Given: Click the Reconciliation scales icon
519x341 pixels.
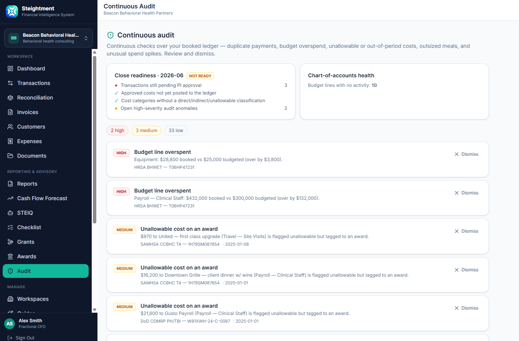Looking at the screenshot, I should [x=10, y=98].
